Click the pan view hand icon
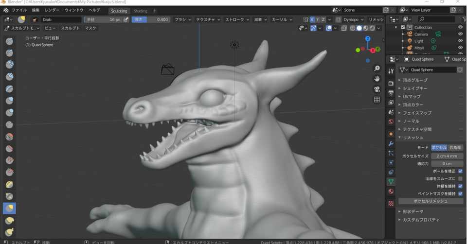Screen dimensions: 467x244 click(x=377, y=79)
